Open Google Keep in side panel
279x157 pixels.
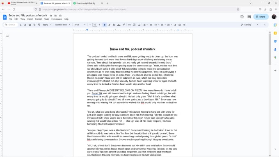(x=275, y=33)
